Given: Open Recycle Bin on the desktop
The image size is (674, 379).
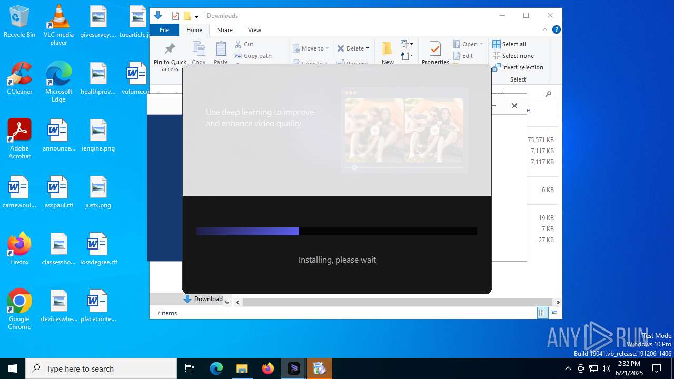Looking at the screenshot, I should click(19, 22).
